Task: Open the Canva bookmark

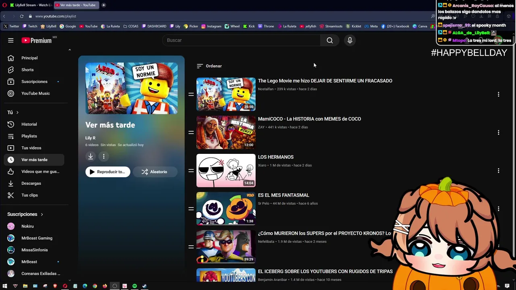Action: (420, 26)
